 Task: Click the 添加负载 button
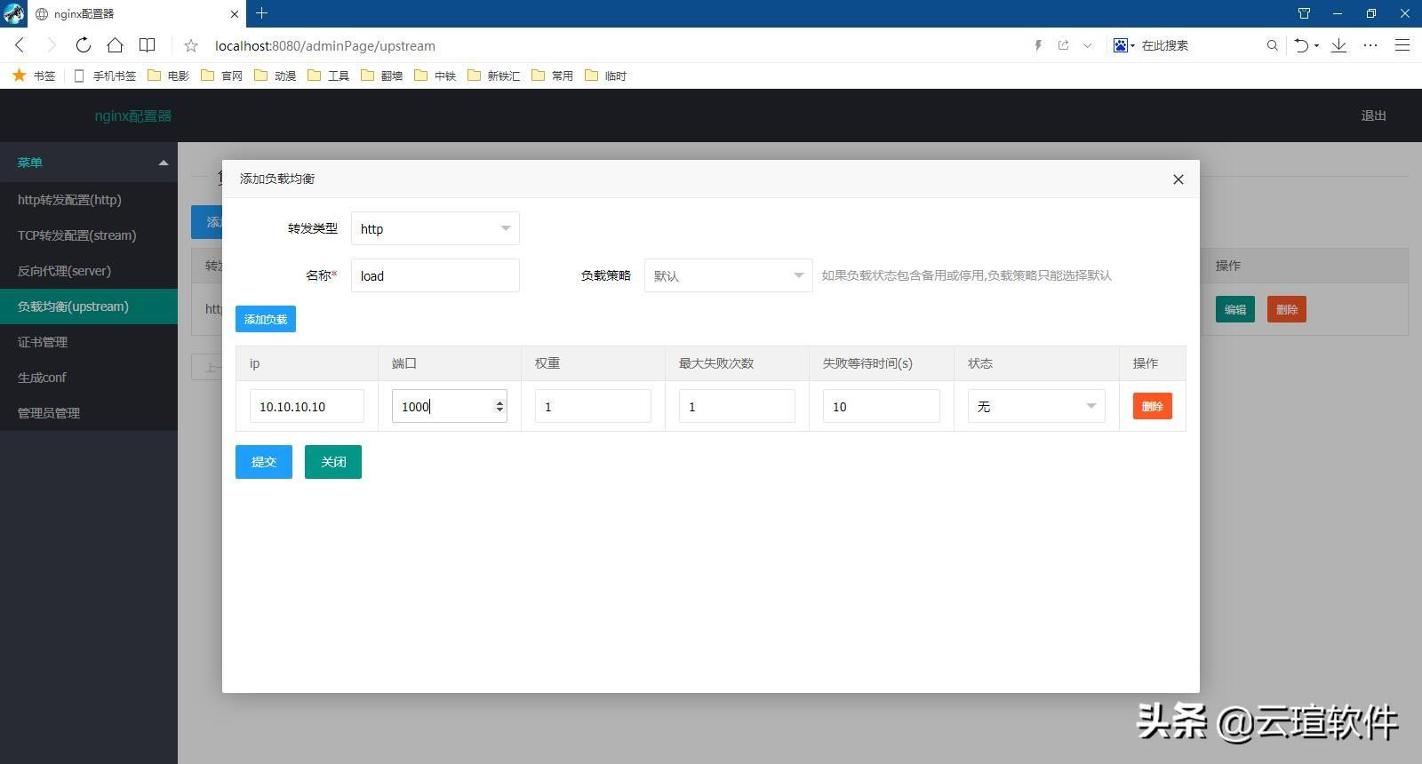tap(266, 319)
